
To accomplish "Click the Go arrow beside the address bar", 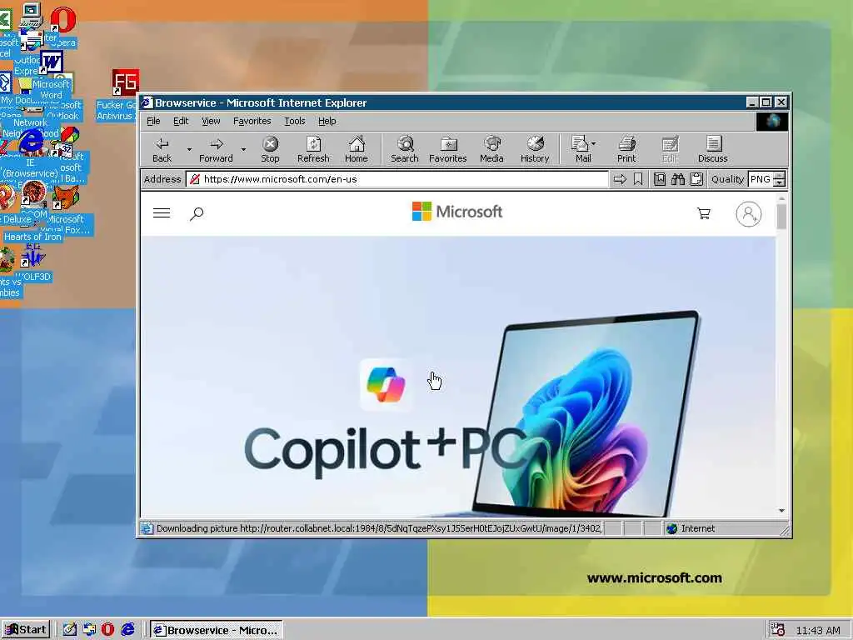I will pos(620,179).
